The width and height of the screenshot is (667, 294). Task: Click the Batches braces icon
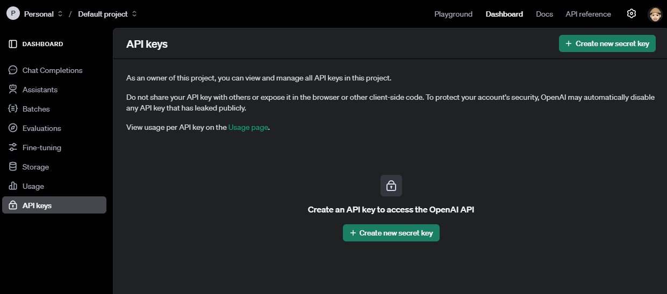coord(13,109)
